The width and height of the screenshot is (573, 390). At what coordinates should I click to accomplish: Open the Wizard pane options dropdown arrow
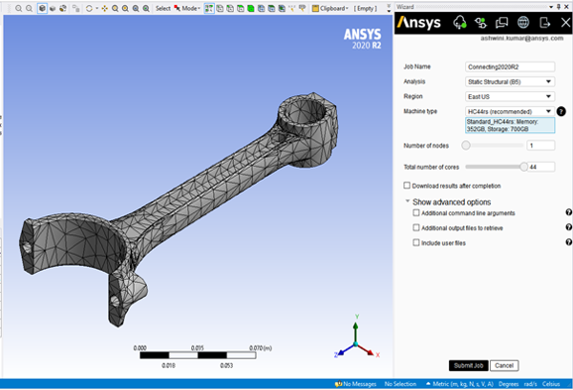coord(551,7)
